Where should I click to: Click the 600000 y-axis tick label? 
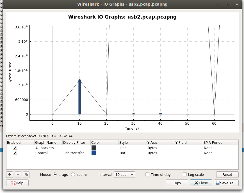click(22, 100)
